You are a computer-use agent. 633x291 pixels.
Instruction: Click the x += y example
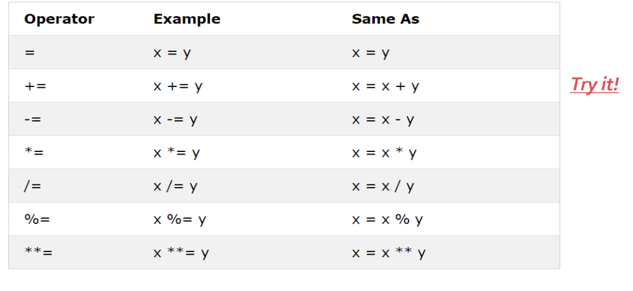pos(178,86)
